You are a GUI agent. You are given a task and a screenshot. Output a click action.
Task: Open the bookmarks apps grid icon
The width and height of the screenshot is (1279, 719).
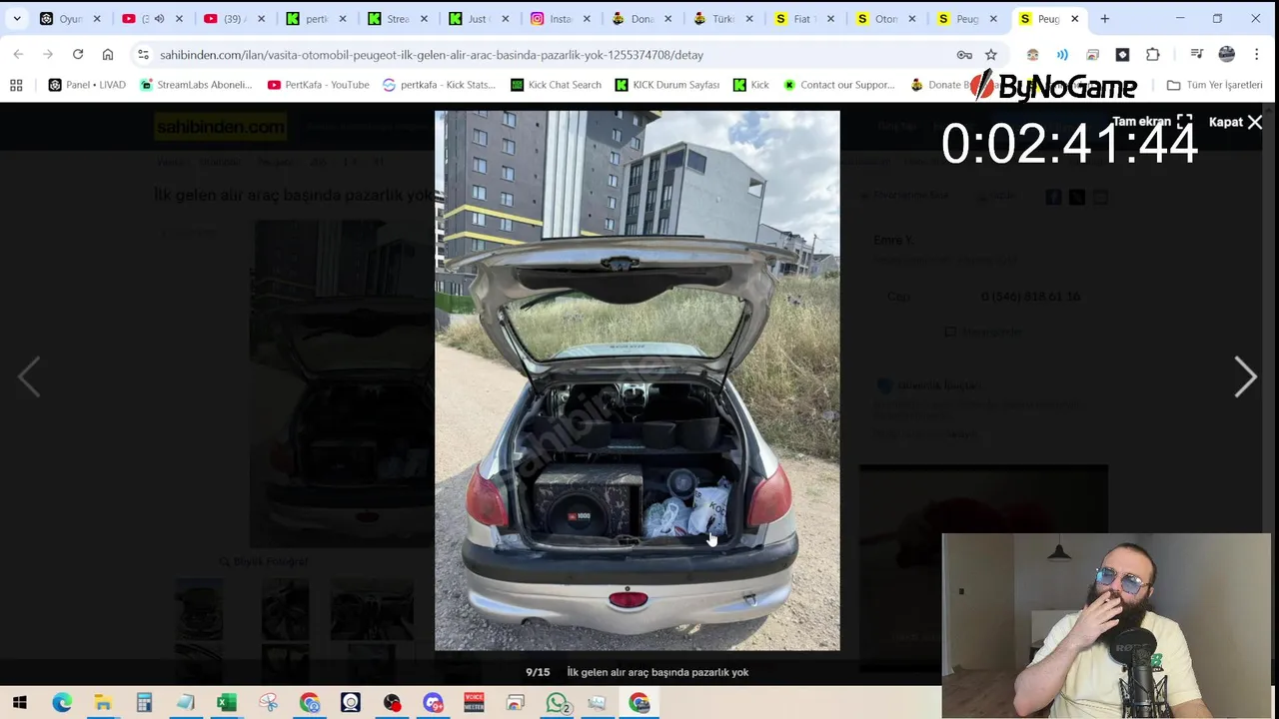click(17, 85)
